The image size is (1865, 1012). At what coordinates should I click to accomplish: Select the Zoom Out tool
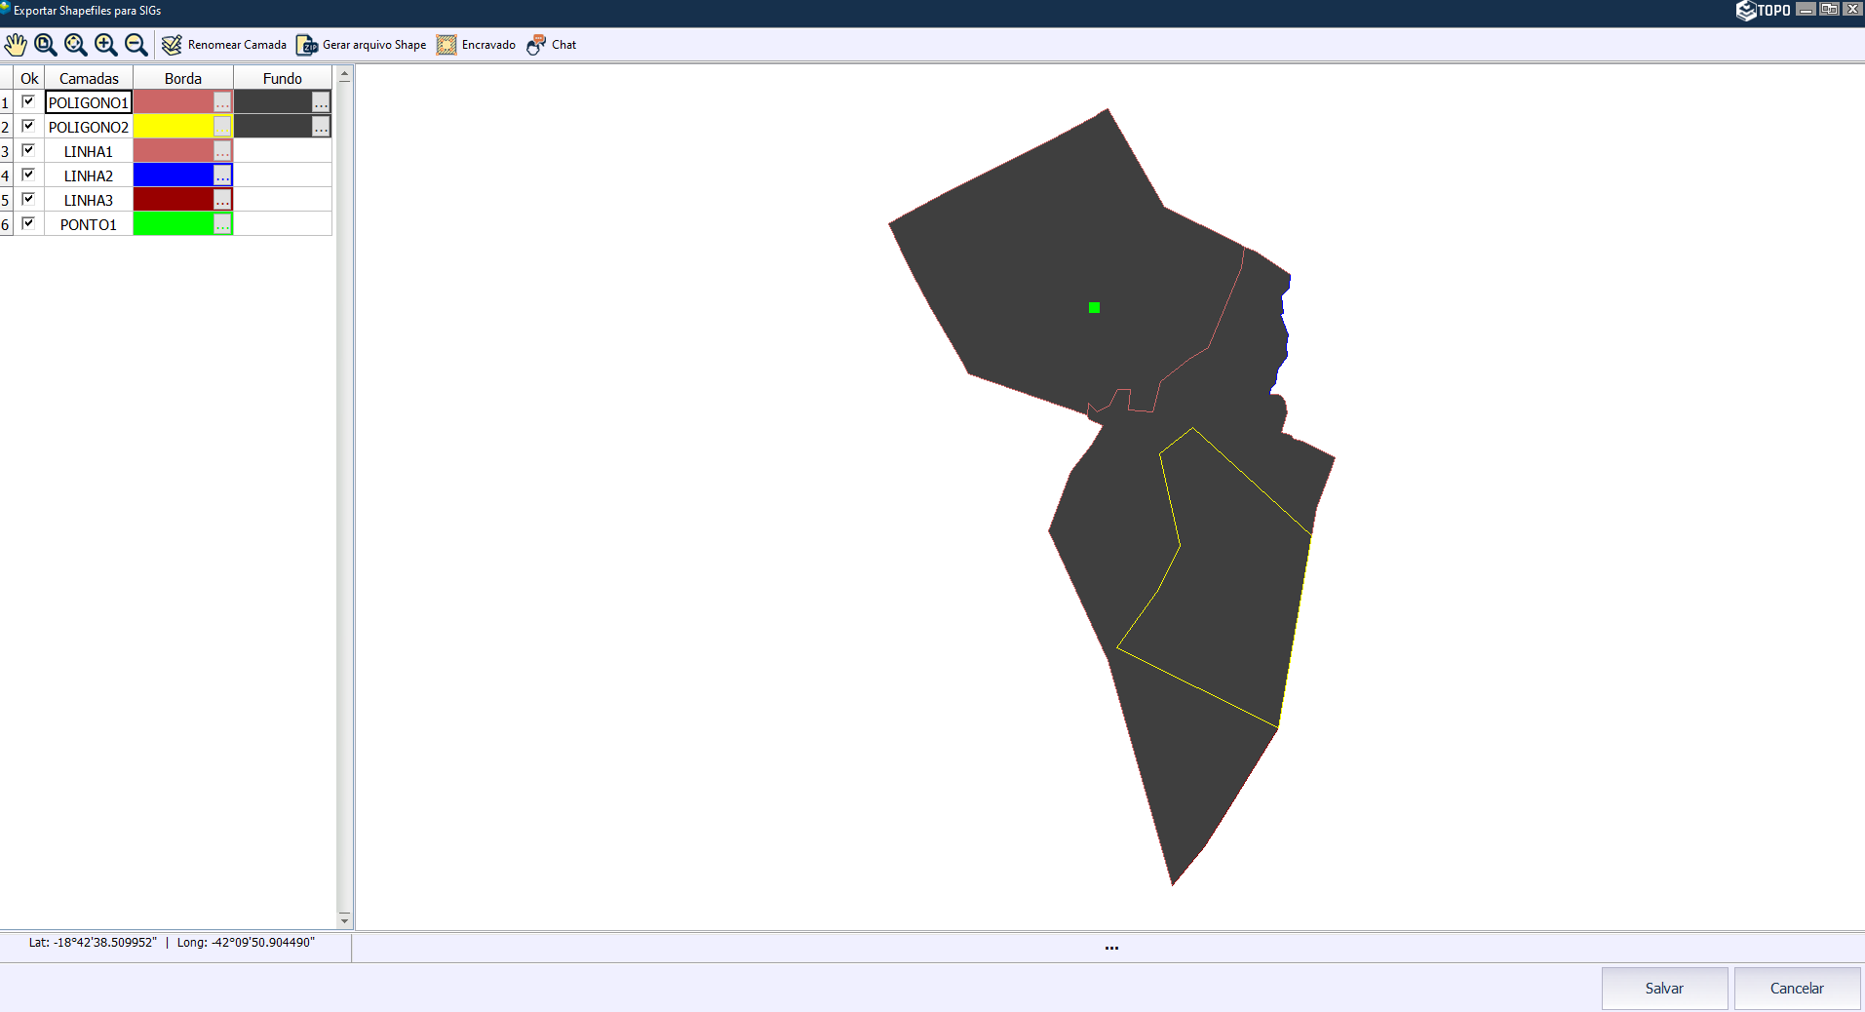click(136, 45)
